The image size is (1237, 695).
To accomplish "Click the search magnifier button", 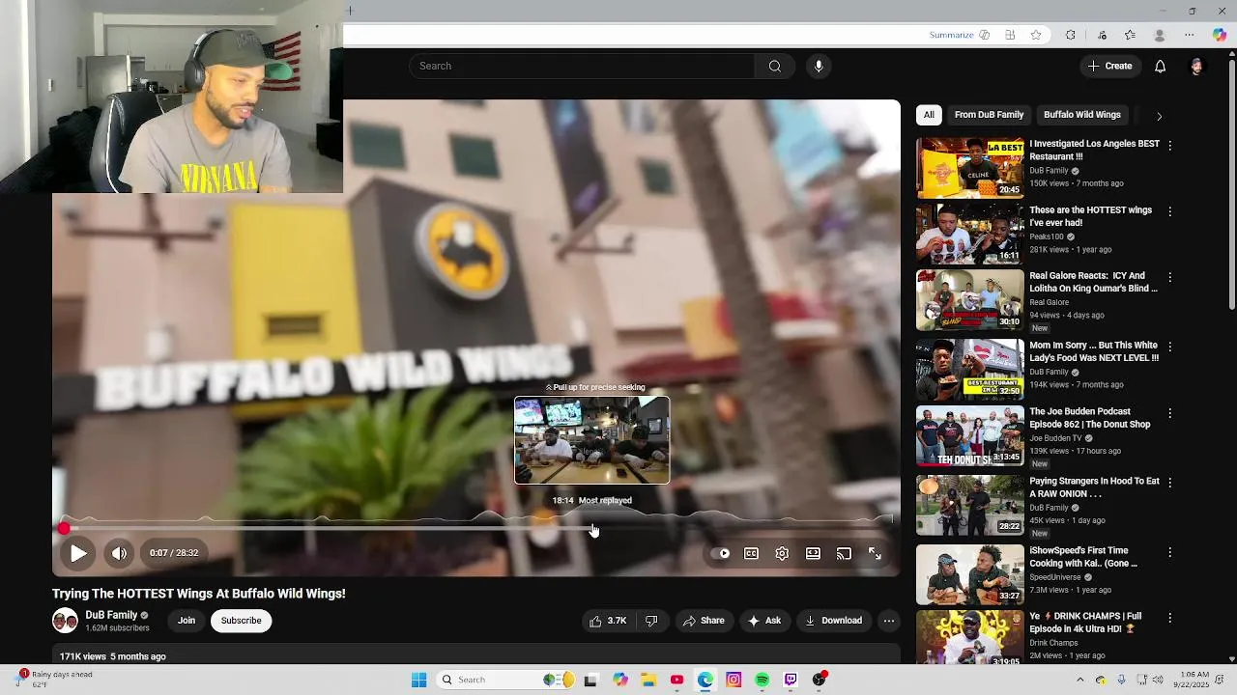I will pyautogui.click(x=774, y=66).
